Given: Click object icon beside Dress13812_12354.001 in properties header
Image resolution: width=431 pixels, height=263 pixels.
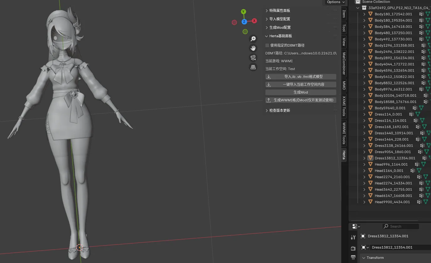Looking at the screenshot, I should point(363,236).
